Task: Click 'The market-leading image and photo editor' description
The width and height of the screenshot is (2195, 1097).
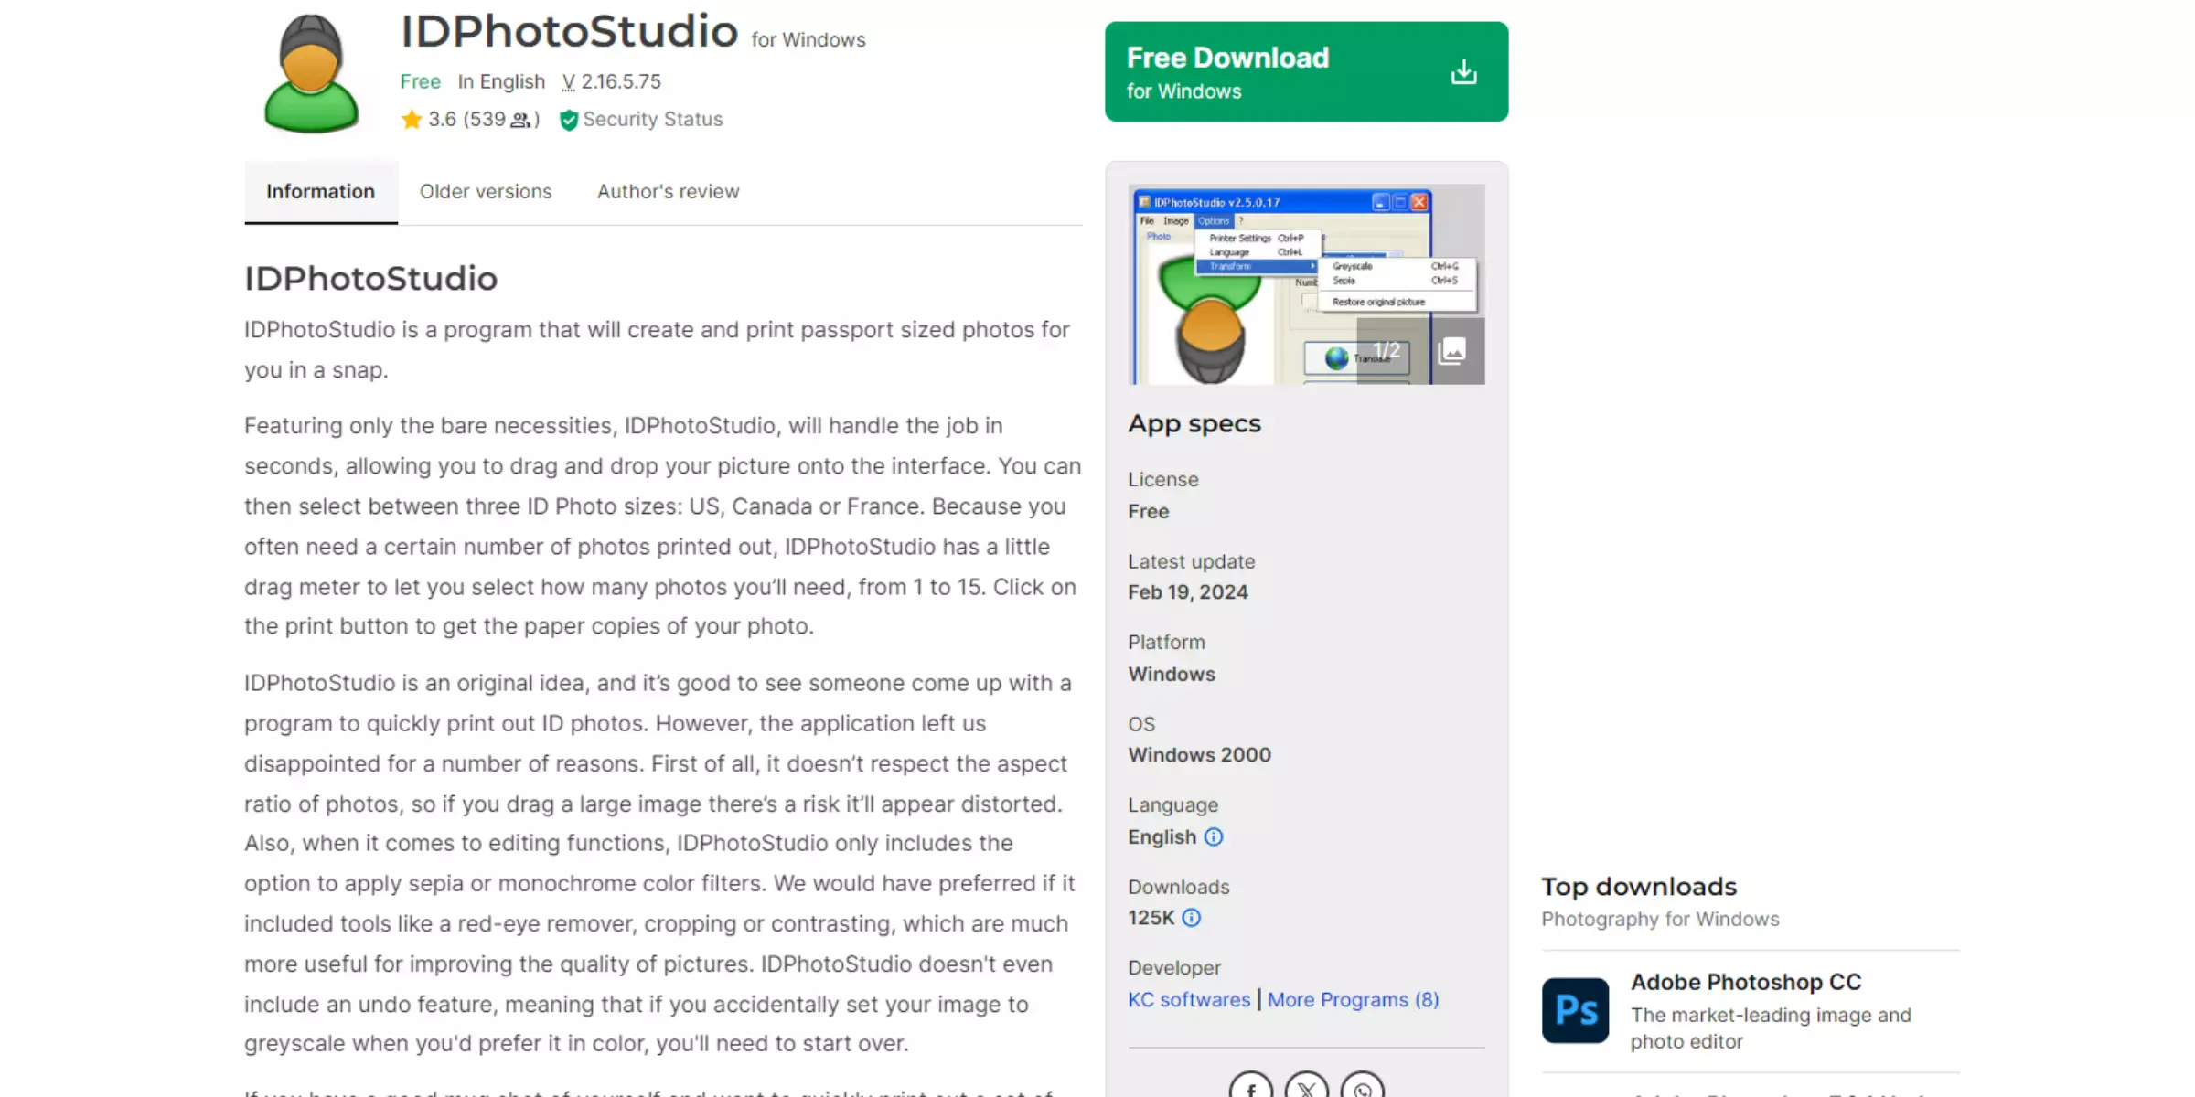Action: 1771,1028
